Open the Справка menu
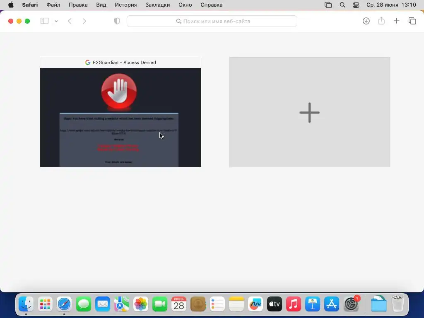 tap(212, 5)
